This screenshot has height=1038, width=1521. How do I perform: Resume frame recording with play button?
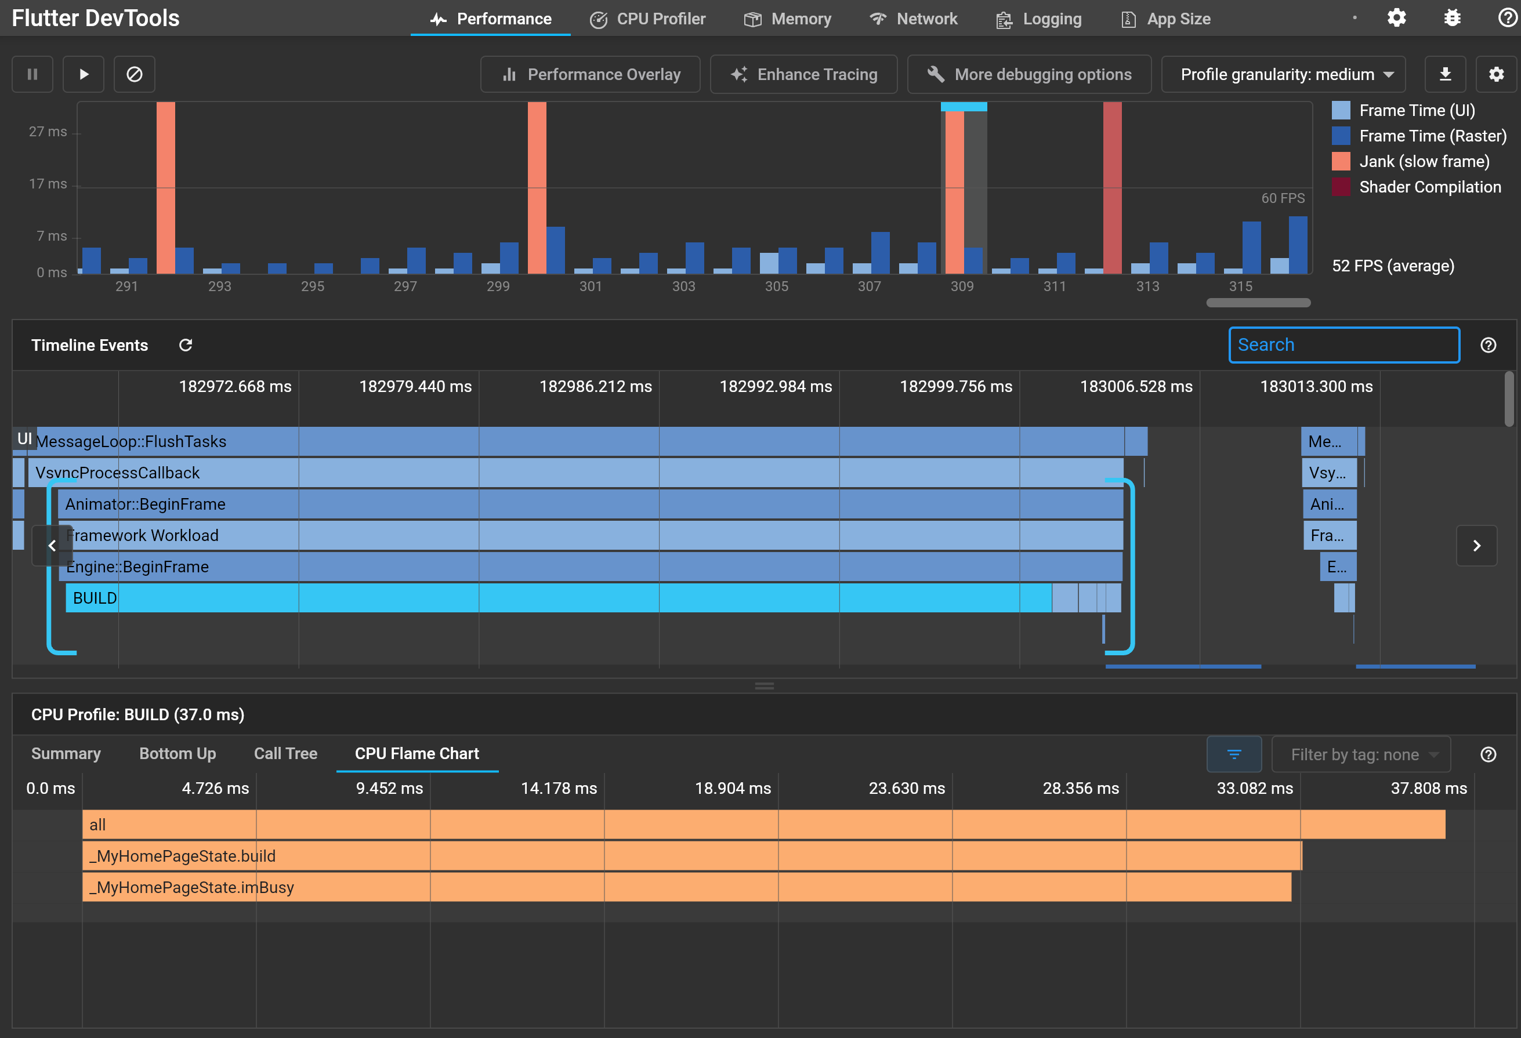(x=83, y=75)
